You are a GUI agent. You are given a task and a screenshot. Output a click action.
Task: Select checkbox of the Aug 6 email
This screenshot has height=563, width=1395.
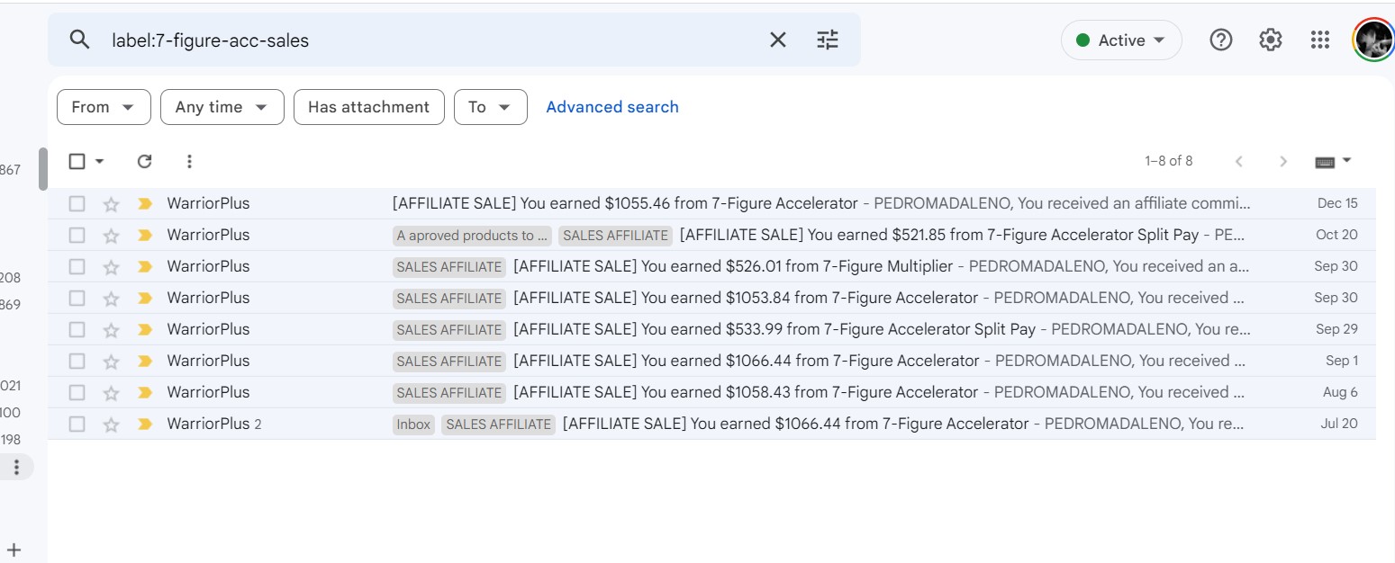point(77,392)
